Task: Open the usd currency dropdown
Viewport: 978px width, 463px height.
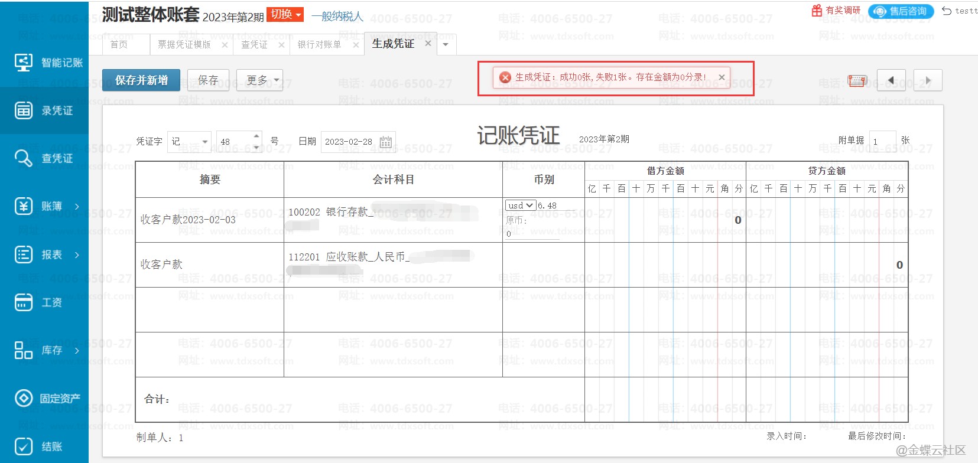Action: (520, 206)
